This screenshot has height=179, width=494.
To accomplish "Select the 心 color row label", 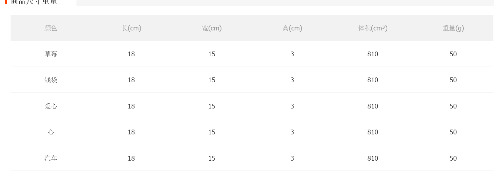I will [51, 132].
